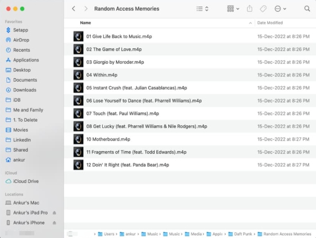Select 11 Fragments of Time file

[x=190, y=152]
